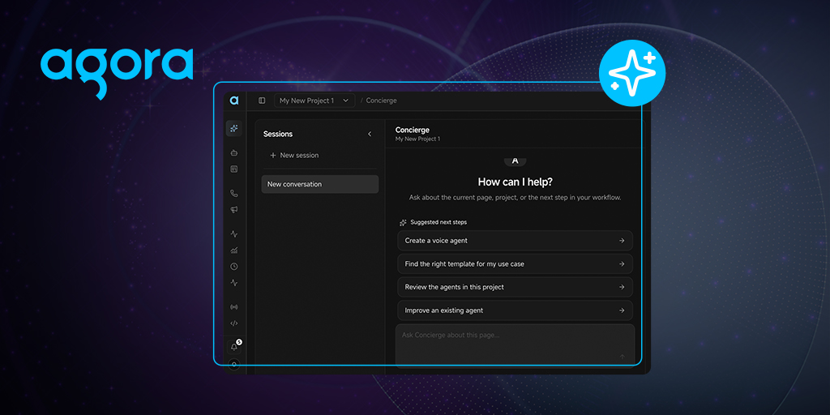Toggle the sidebar panel icon beside project name

262,101
